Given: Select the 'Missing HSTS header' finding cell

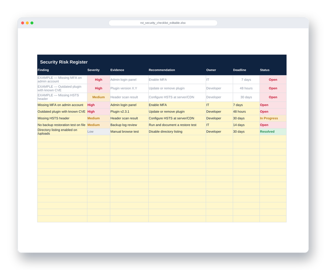Looking at the screenshot, I should [62, 118].
